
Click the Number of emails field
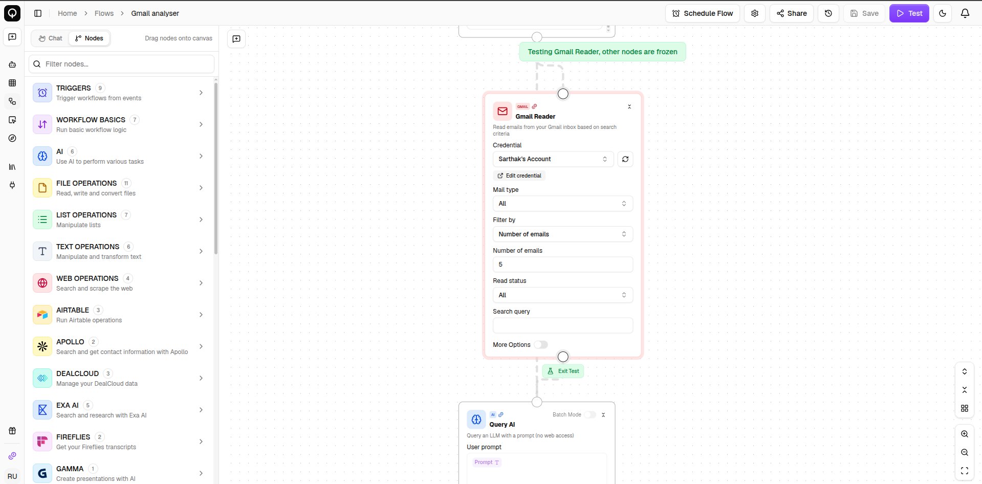pos(563,265)
